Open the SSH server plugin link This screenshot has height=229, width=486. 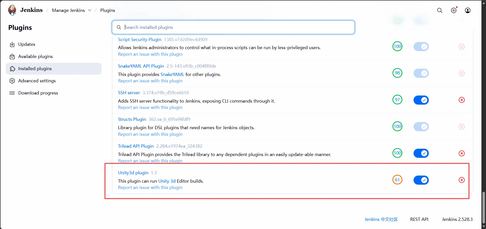[129, 93]
